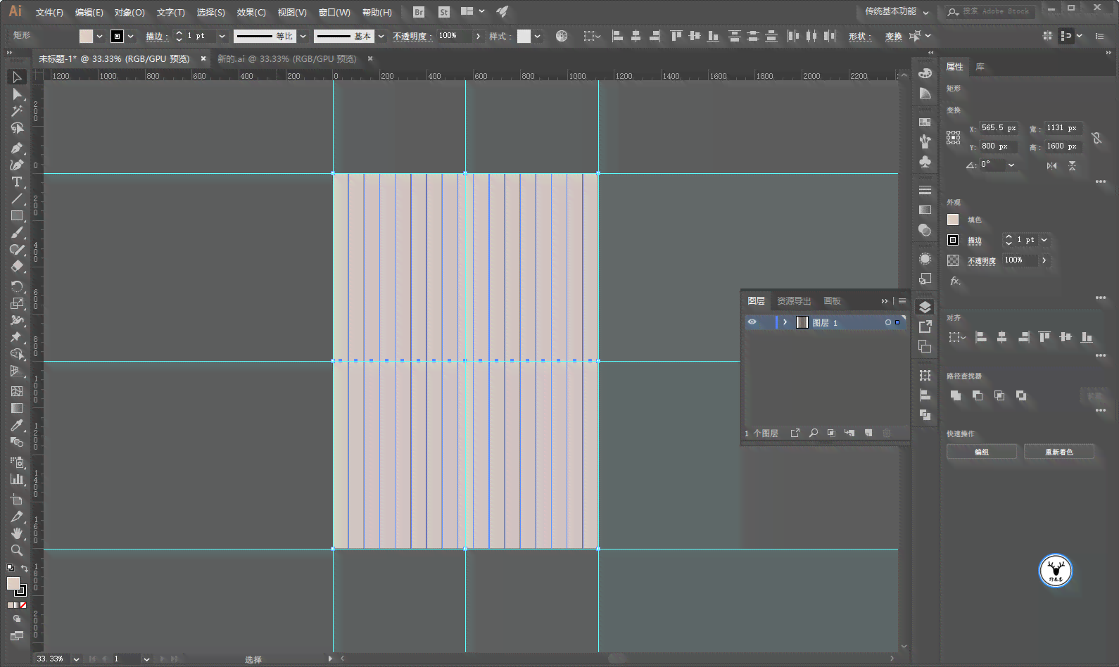This screenshot has width=1119, height=667.
Task: Click Create New Layer icon in Layers panel
Action: coord(868,433)
